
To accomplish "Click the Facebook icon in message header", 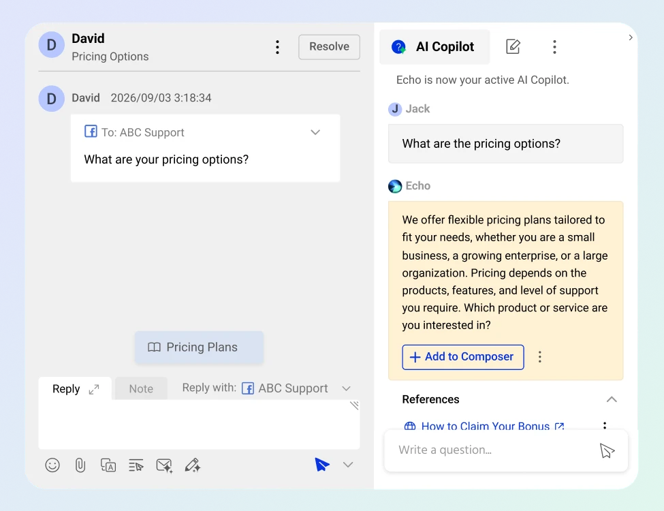I will coord(91,131).
